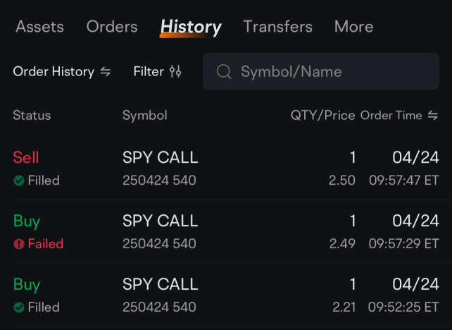The width and height of the screenshot is (452, 330).
Task: Click Filled checkmark on 2.21 Buy order
Action: (19, 307)
